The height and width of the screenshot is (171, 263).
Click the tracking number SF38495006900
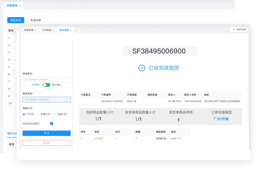click(x=159, y=51)
